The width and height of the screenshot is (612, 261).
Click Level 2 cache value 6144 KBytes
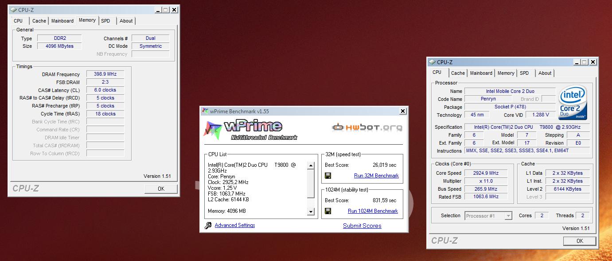tap(568, 189)
